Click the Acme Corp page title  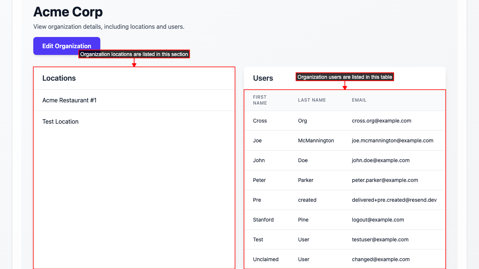coord(68,12)
